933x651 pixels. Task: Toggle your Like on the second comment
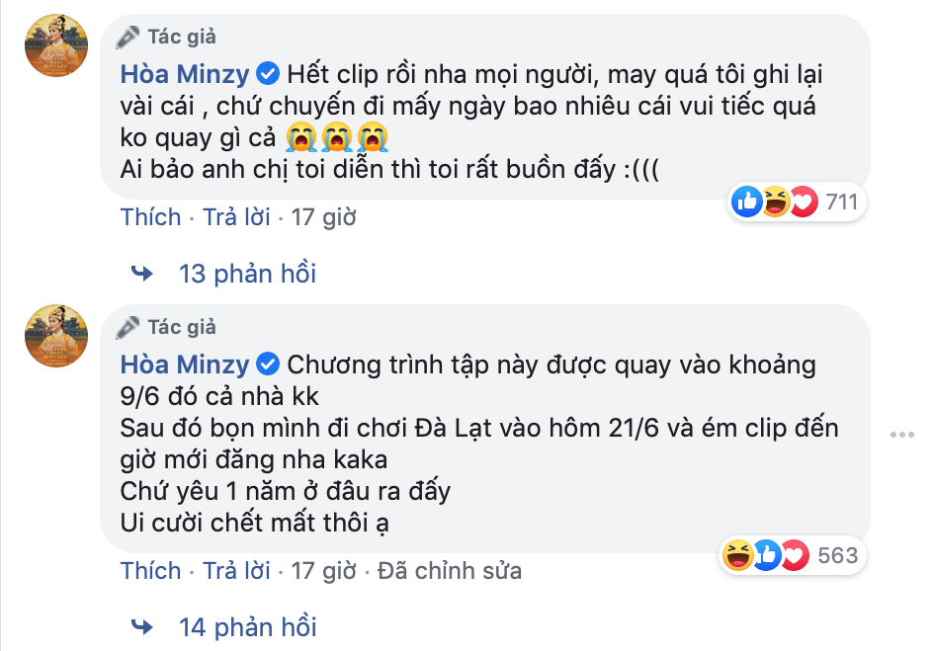coord(150,570)
